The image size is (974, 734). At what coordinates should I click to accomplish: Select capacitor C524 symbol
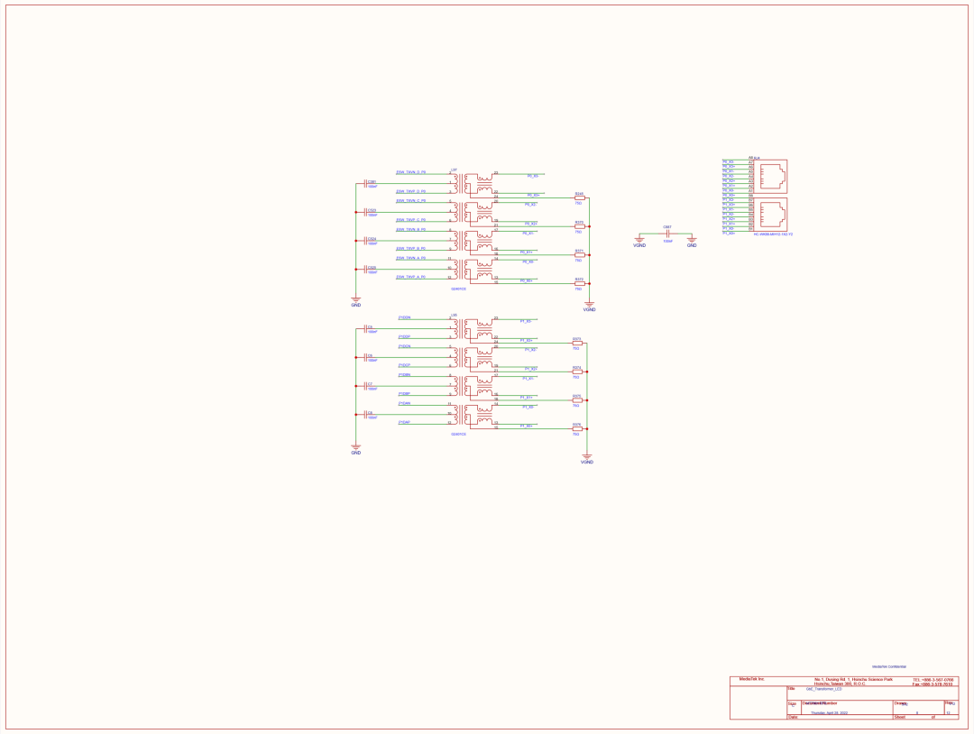[x=365, y=241]
